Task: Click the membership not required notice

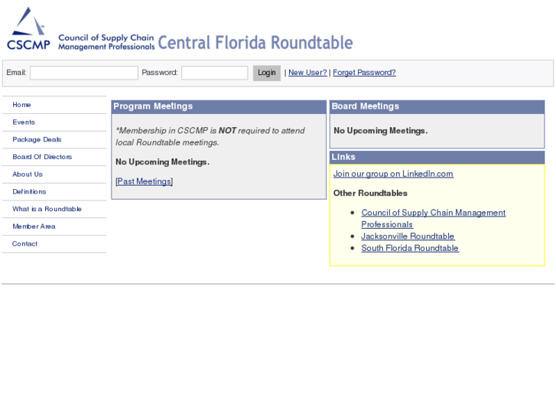Action: [x=210, y=136]
